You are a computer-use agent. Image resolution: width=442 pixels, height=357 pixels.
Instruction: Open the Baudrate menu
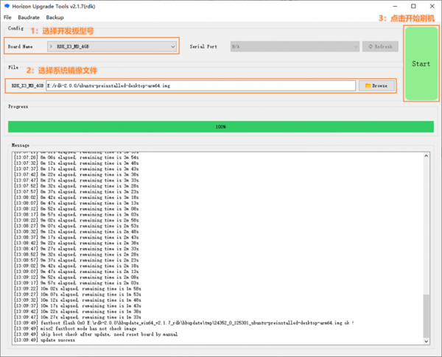click(29, 18)
